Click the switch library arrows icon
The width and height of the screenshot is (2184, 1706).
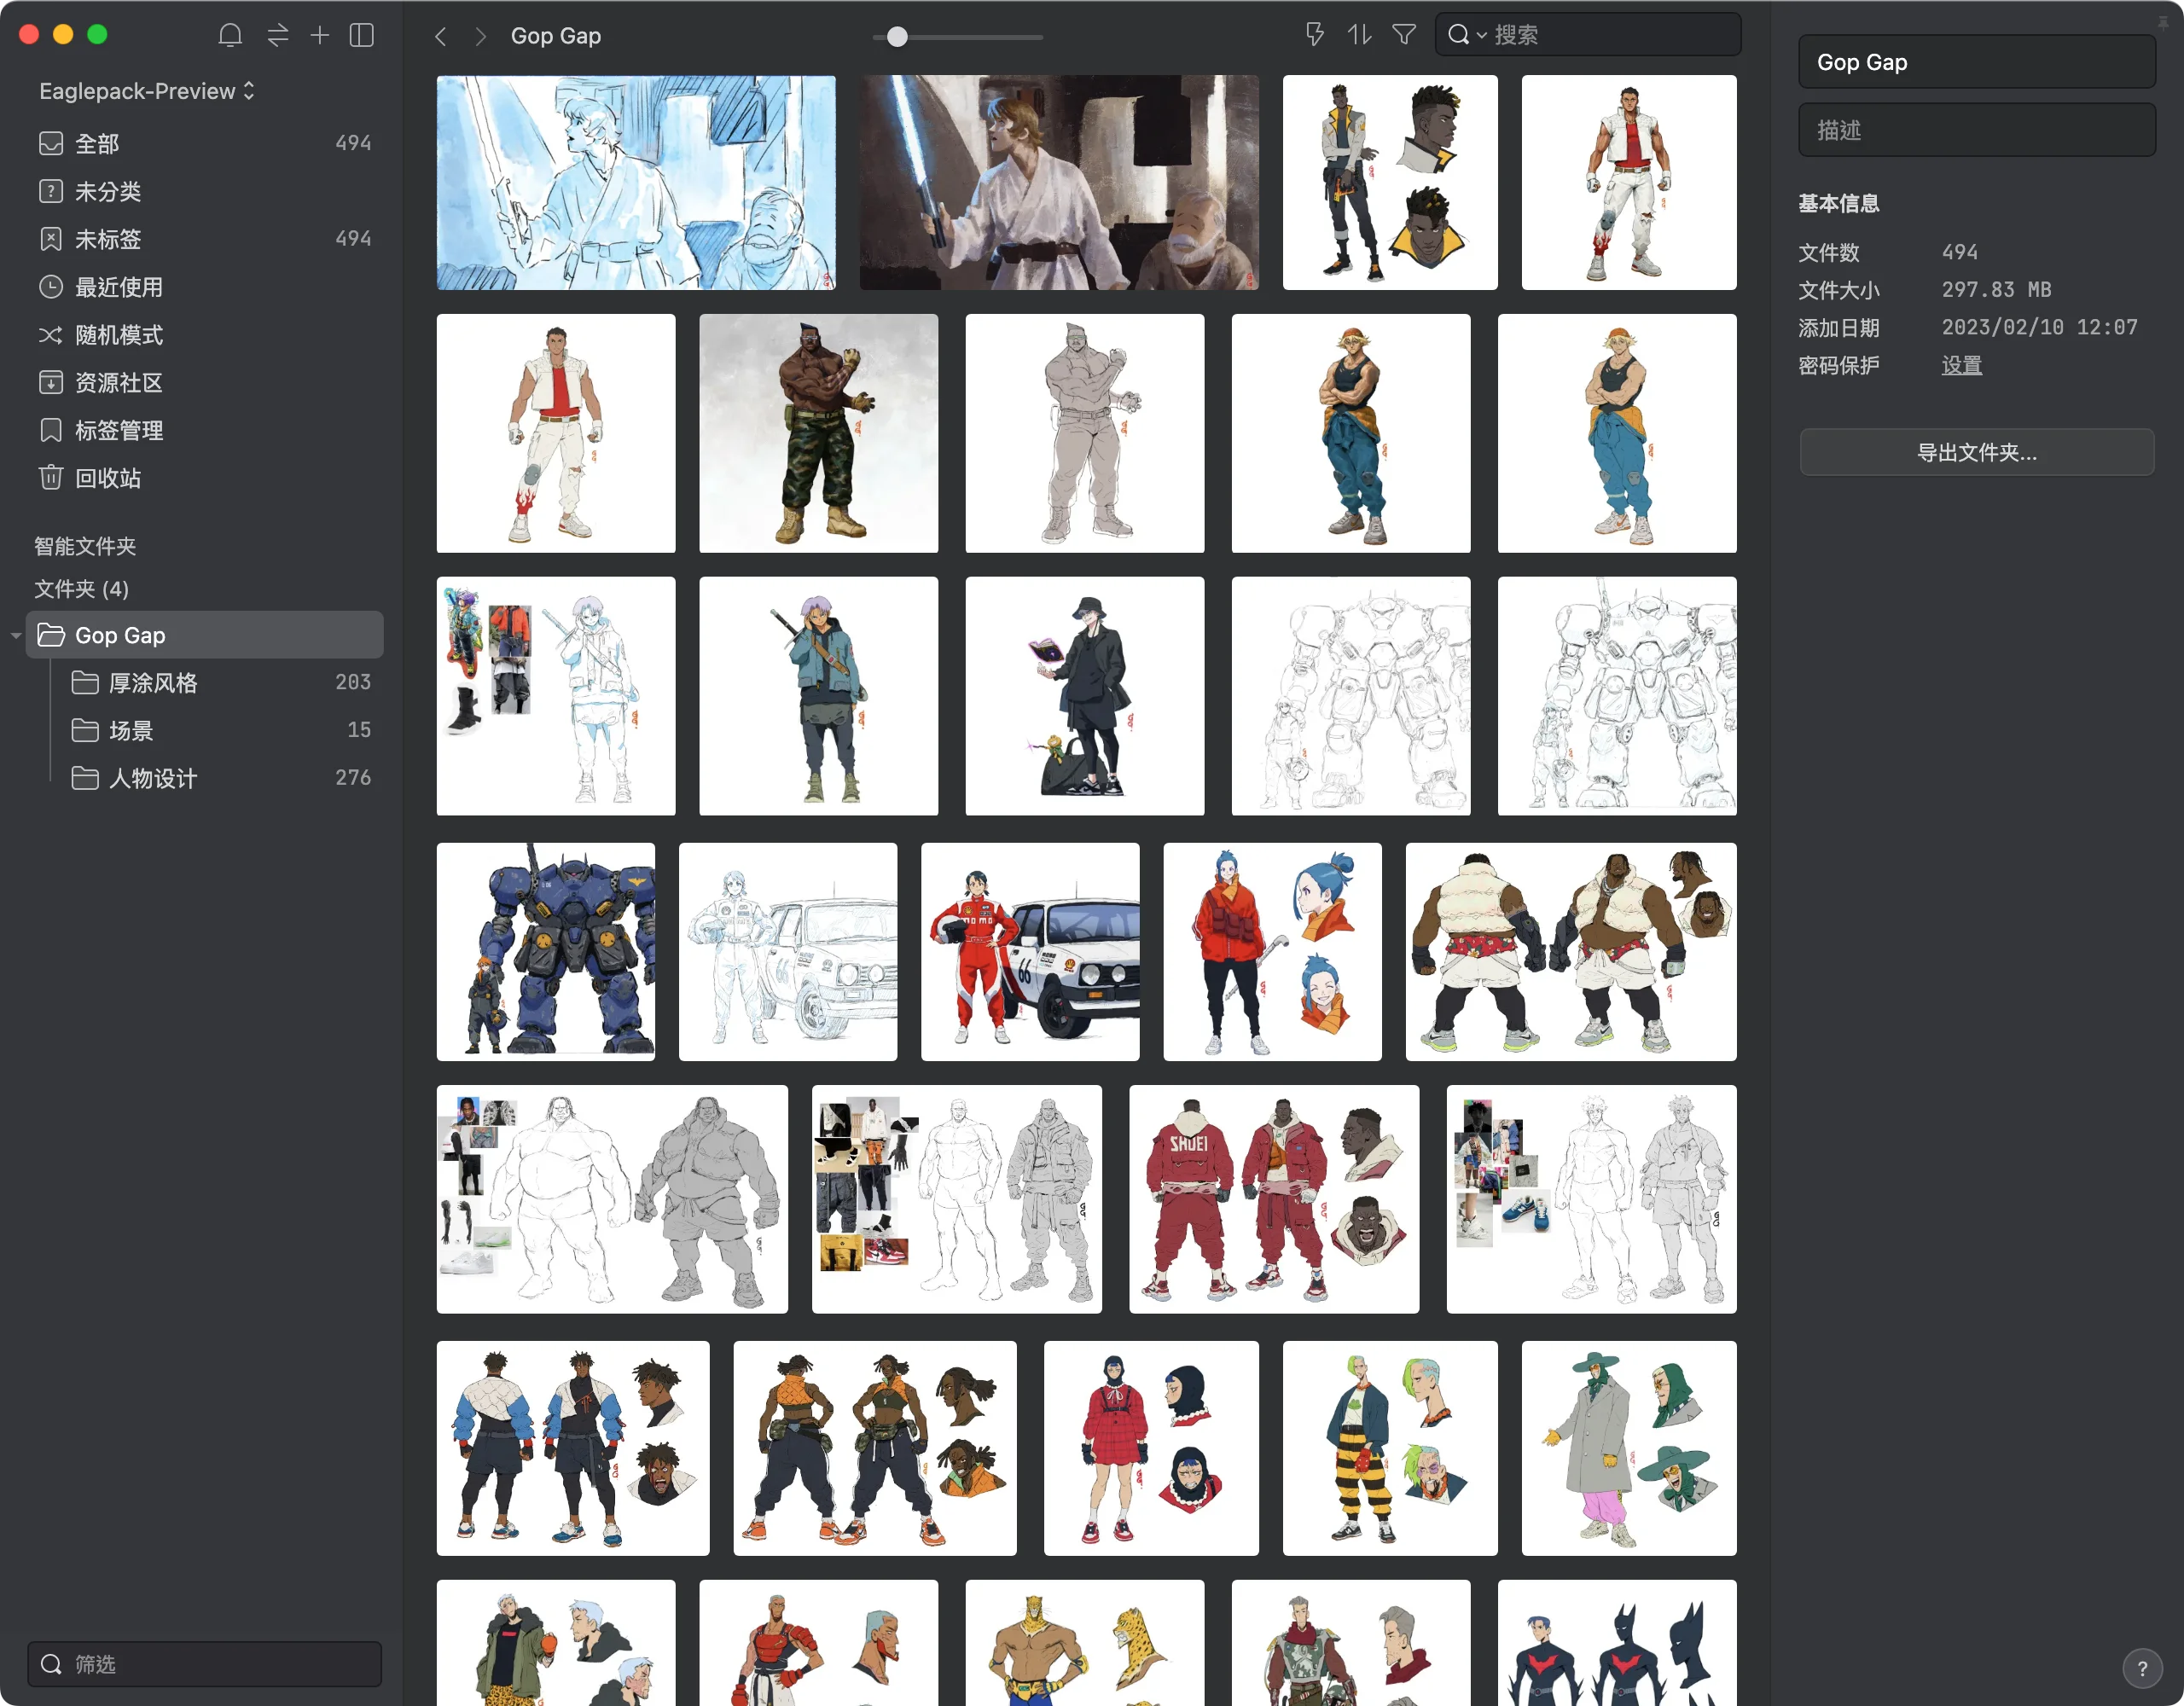tap(278, 36)
